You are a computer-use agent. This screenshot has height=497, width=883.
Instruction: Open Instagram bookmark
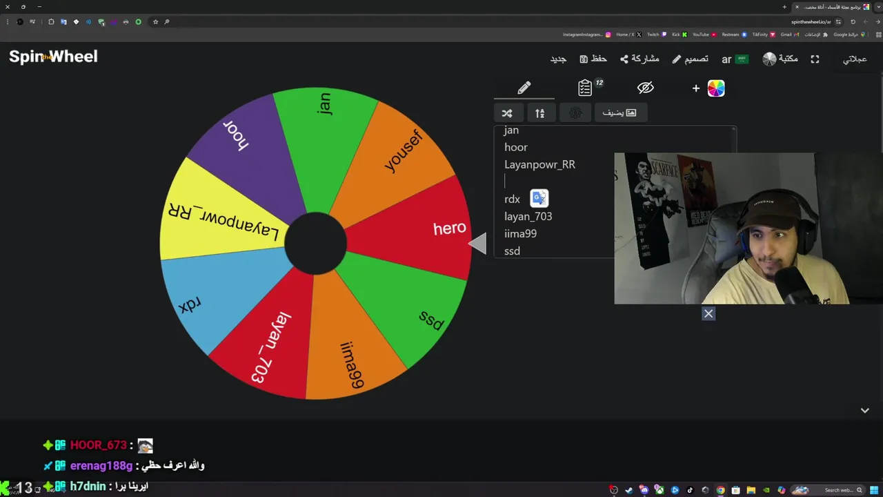pyautogui.click(x=587, y=35)
